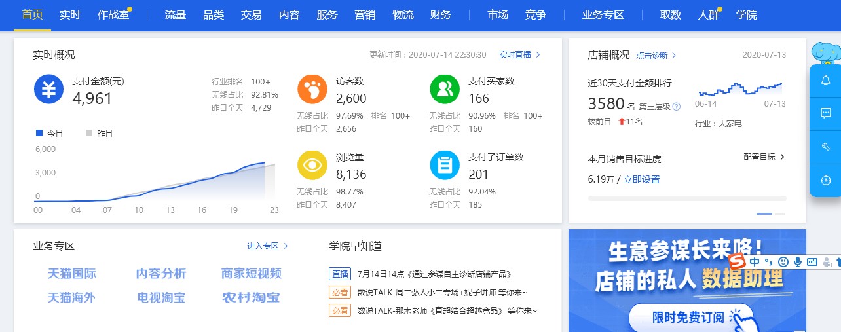Viewport: 841px width, 332px height.
Task: Open 实时直播 via its chevron link
Action: coord(520,55)
